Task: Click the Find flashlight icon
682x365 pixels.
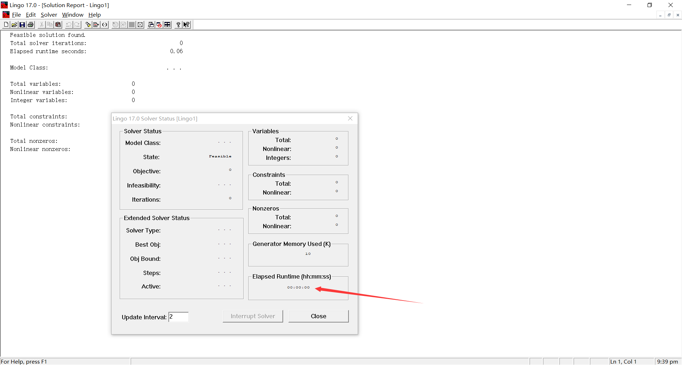Action: tap(88, 24)
